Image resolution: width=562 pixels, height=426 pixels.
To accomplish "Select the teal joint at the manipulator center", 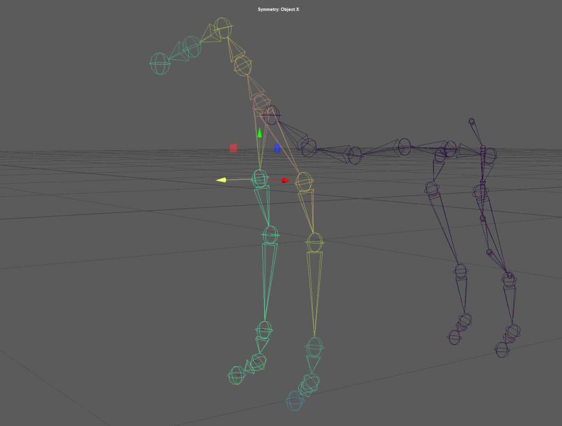I will click(260, 178).
